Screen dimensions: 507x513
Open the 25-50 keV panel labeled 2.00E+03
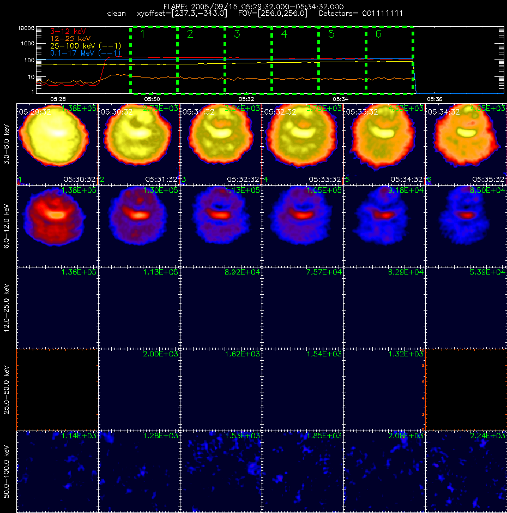139,390
